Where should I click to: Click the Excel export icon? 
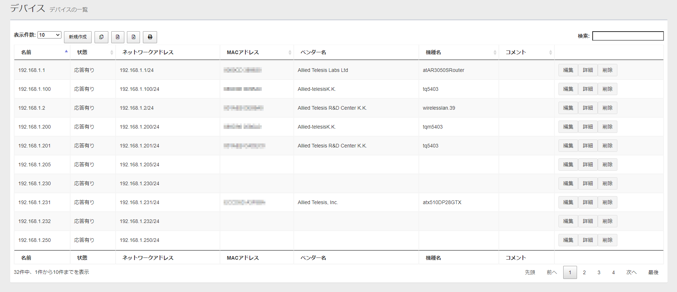[x=133, y=37]
